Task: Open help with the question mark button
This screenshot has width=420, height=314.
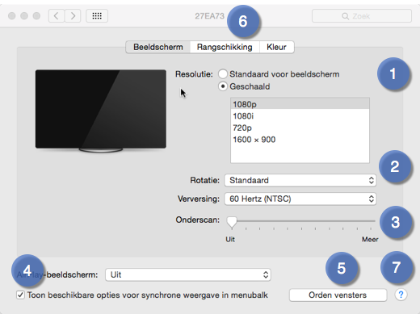Action: 401,295
